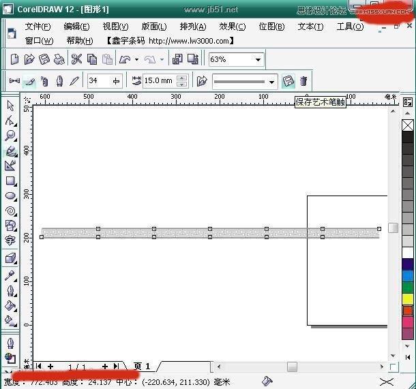Open the 位图(B) menu
The height and width of the screenshot is (389, 416).
pyautogui.click(x=271, y=27)
